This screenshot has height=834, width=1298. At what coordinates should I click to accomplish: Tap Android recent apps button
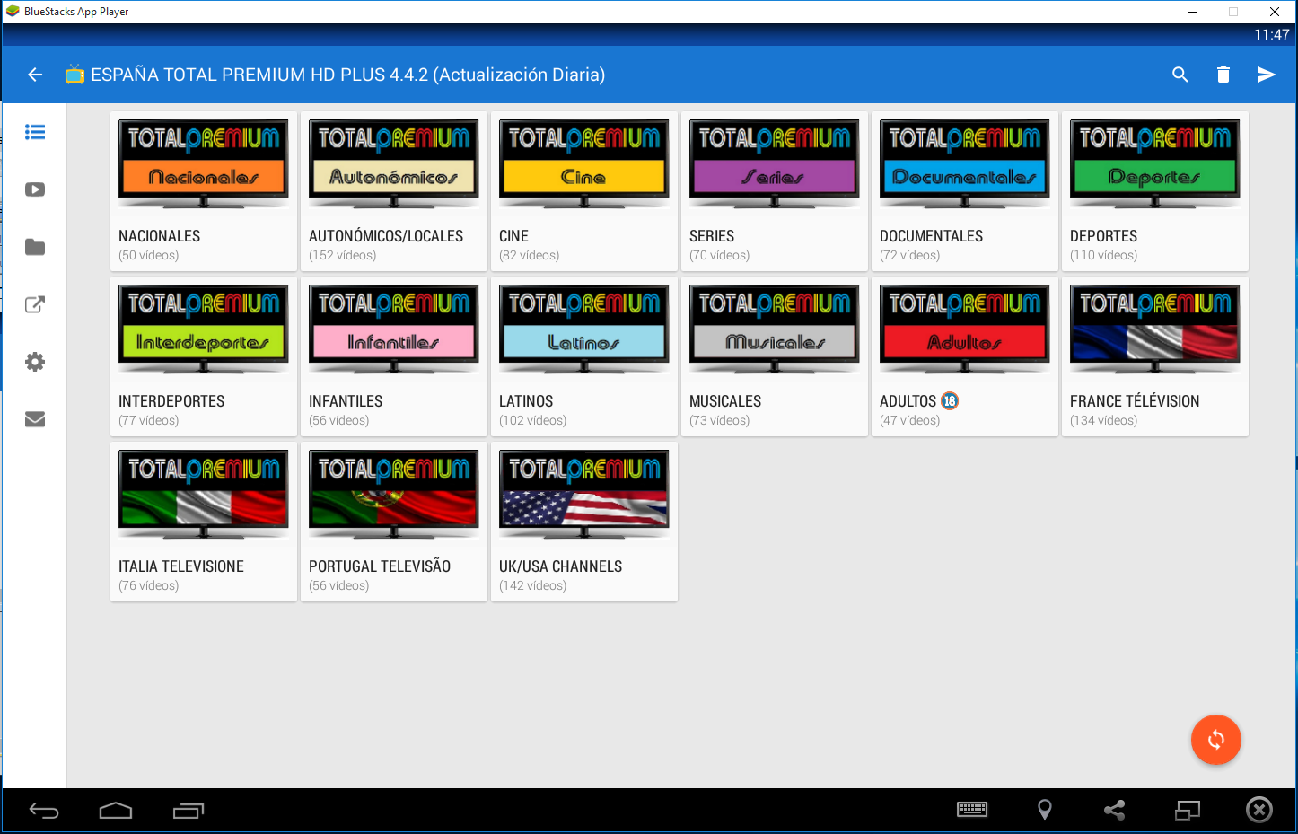click(189, 811)
